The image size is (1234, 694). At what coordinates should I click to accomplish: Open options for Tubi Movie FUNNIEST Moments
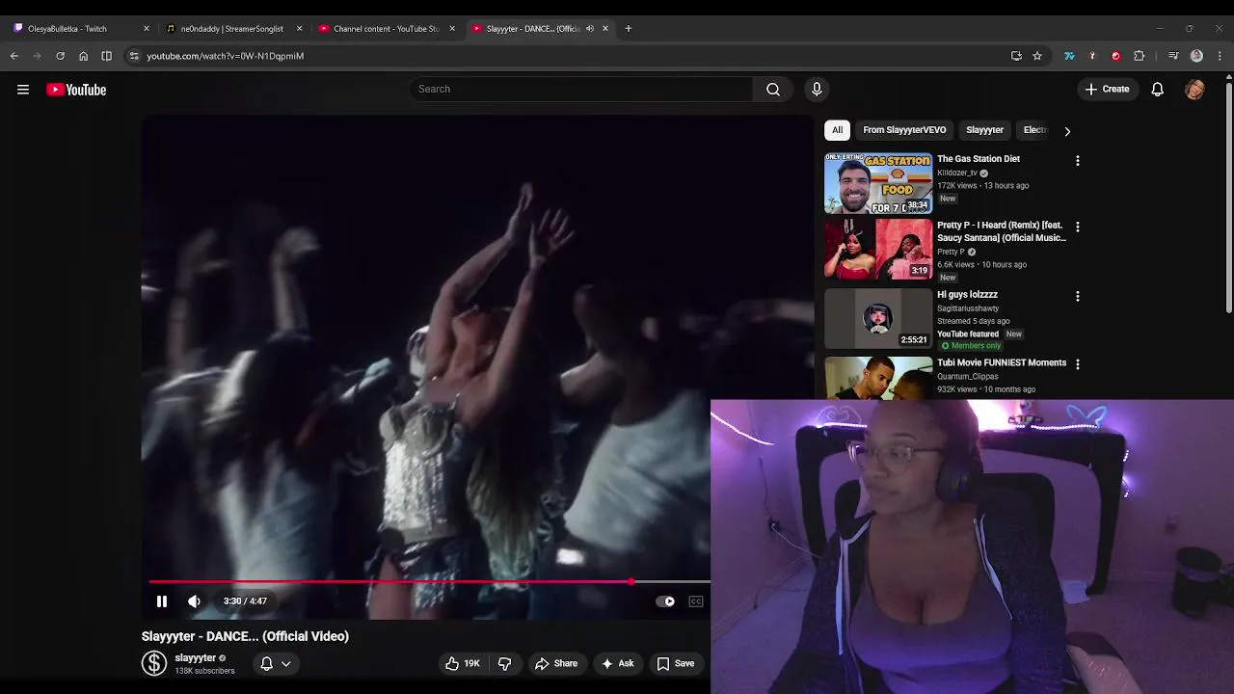(x=1078, y=364)
